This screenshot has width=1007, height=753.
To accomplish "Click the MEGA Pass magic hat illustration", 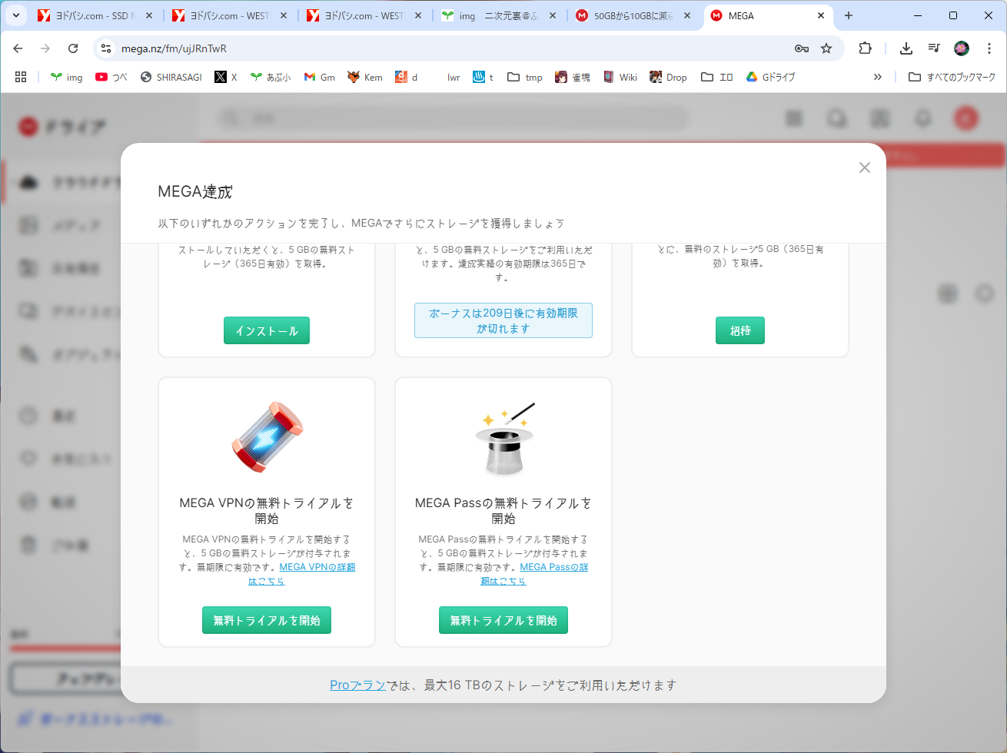I will click(503, 439).
